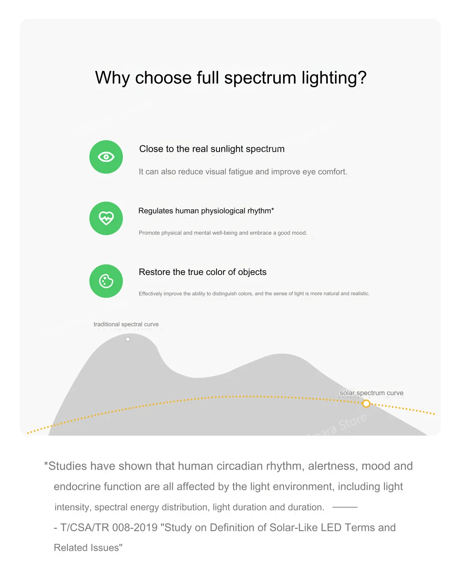Click the T/CSA/TR 008-2019 citation
This screenshot has width=464, height=583.
coord(225,528)
